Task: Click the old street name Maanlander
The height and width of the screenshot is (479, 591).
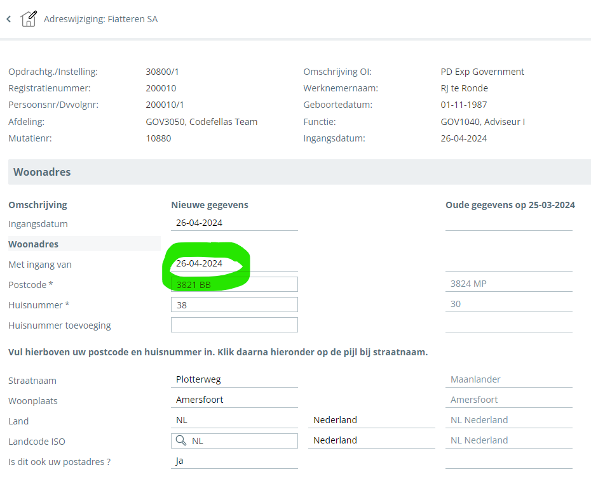Action: coord(475,379)
